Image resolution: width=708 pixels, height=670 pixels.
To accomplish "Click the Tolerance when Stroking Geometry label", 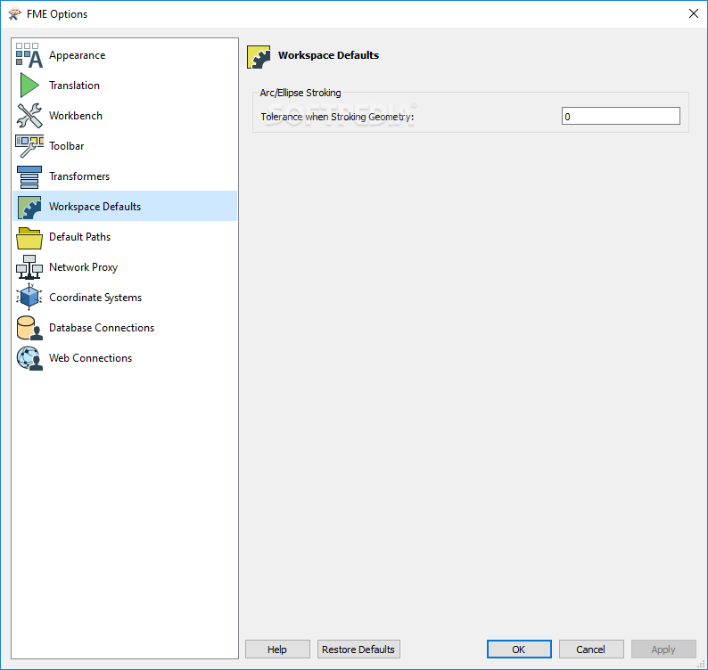I will pos(337,117).
